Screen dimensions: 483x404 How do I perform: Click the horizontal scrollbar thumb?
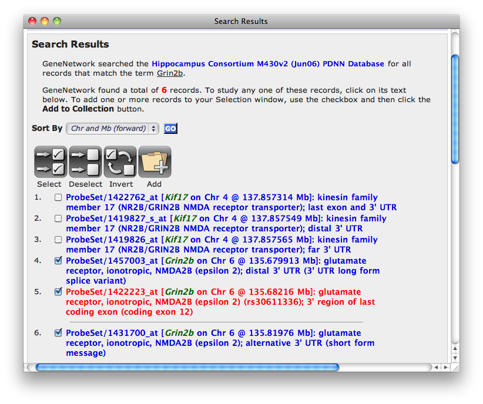pos(187,368)
